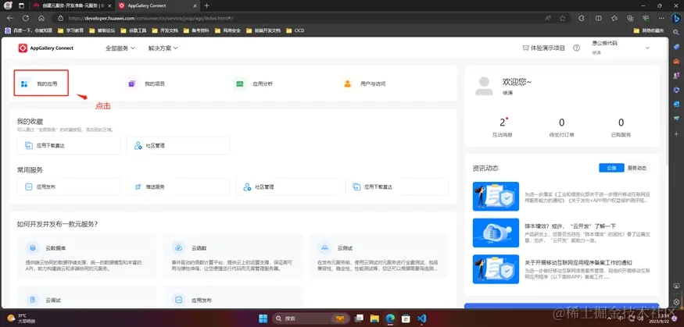Open the 网络安全 bookmarks folder
The image size is (684, 327).
pyautogui.click(x=228, y=30)
